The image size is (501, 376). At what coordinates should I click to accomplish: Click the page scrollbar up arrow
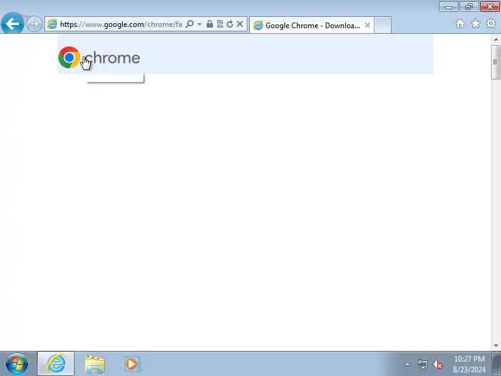point(496,39)
